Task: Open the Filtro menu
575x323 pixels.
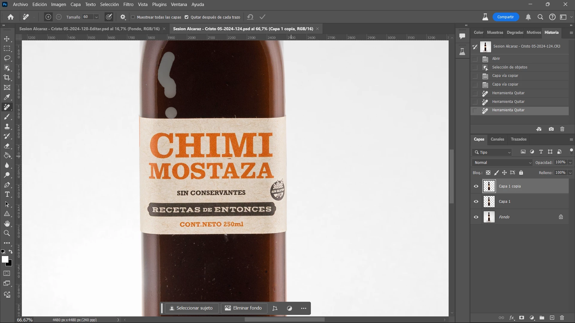Action: pyautogui.click(x=128, y=4)
